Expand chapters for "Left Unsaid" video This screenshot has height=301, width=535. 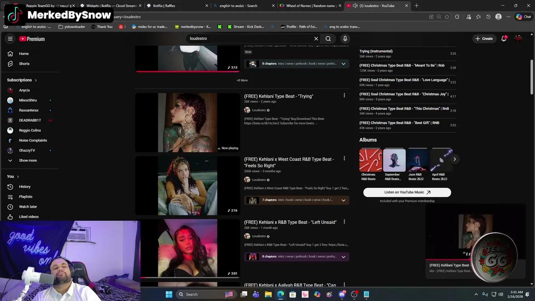(x=343, y=256)
